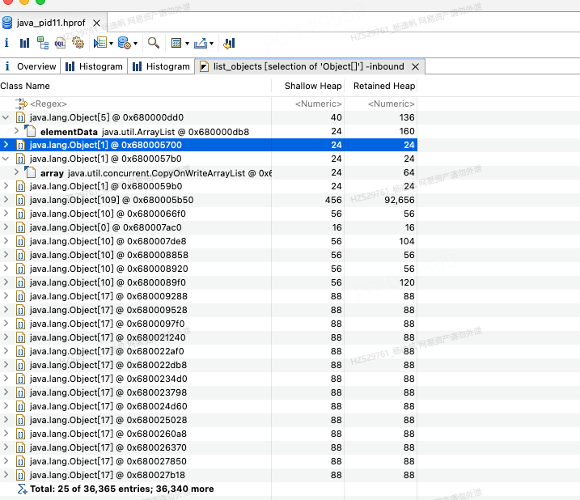Expand java.lang.Object[109] @ 0x680005b50
The width and height of the screenshot is (580, 500).
click(6, 200)
